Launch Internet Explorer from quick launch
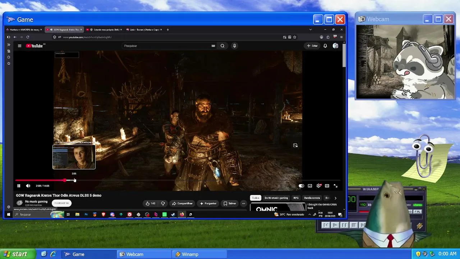 click(53, 254)
